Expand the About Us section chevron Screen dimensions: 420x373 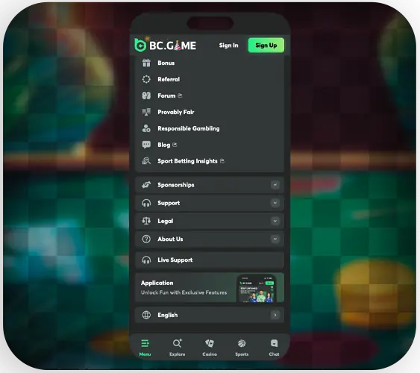tap(275, 239)
